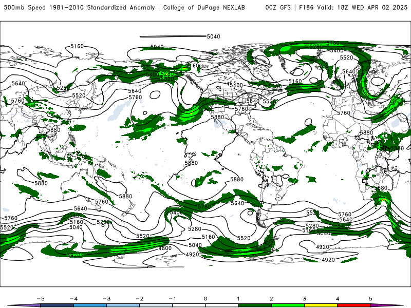Click the '3' tick label on colorbar
The image size is (411, 308).
304,299
